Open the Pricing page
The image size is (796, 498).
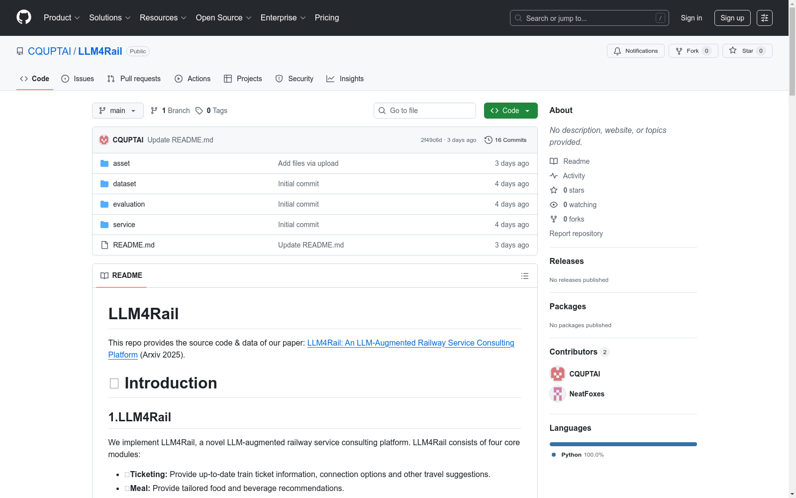tap(327, 17)
